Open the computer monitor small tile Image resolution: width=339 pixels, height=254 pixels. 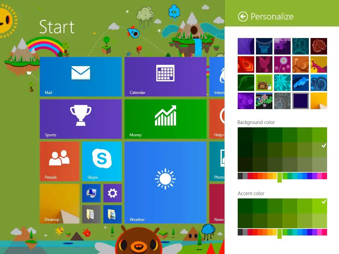pyautogui.click(x=91, y=193)
